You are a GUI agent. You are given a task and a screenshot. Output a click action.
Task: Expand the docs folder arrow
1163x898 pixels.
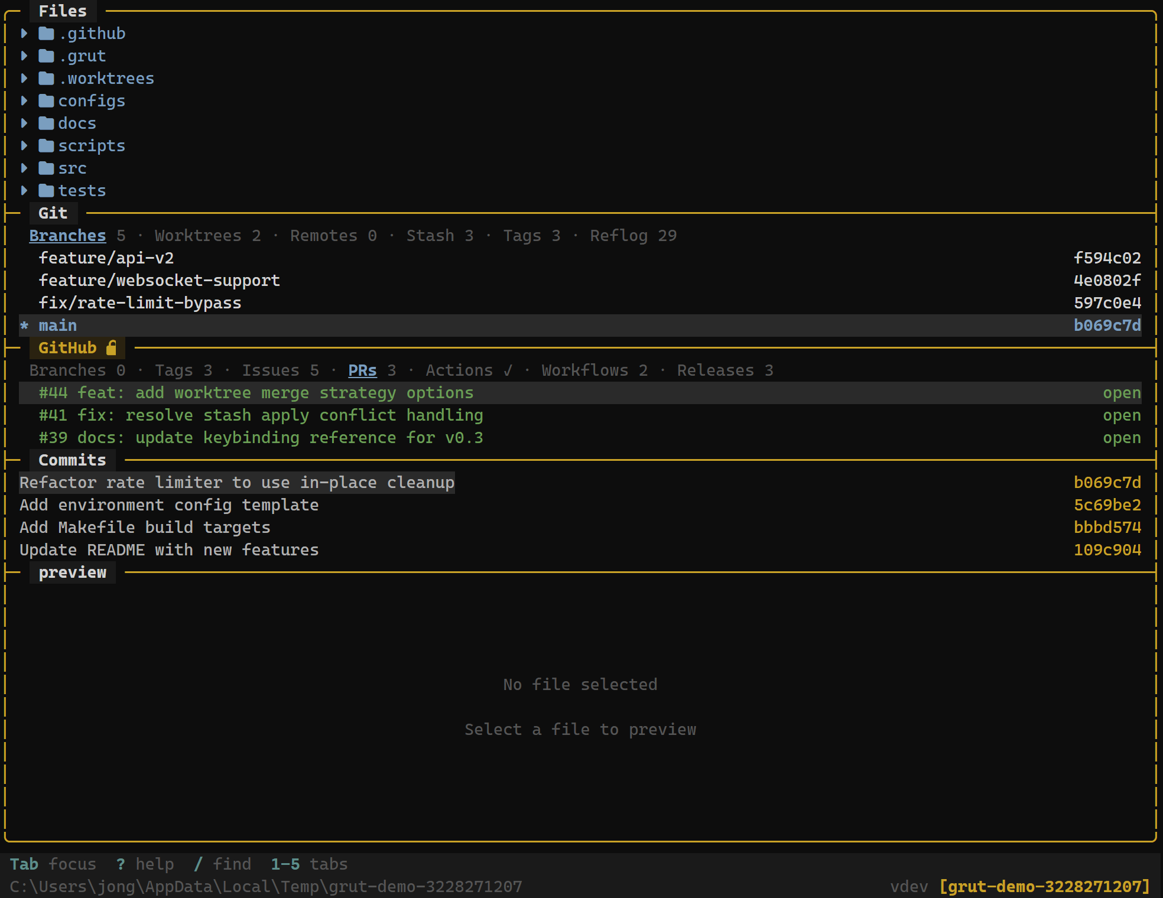coord(24,123)
